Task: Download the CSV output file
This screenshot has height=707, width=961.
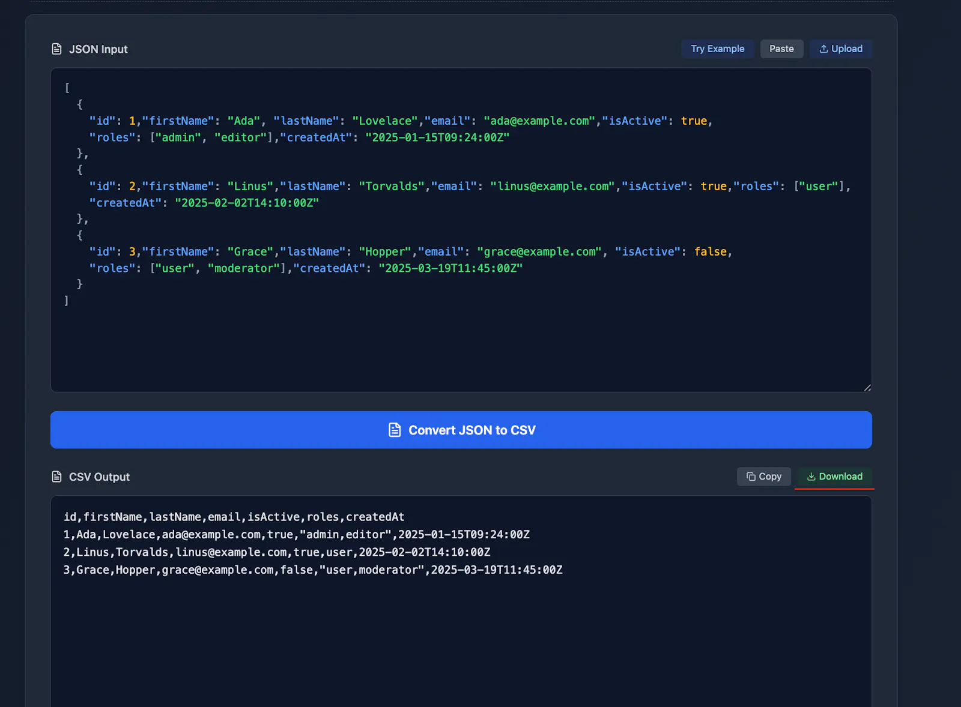Action: point(835,477)
